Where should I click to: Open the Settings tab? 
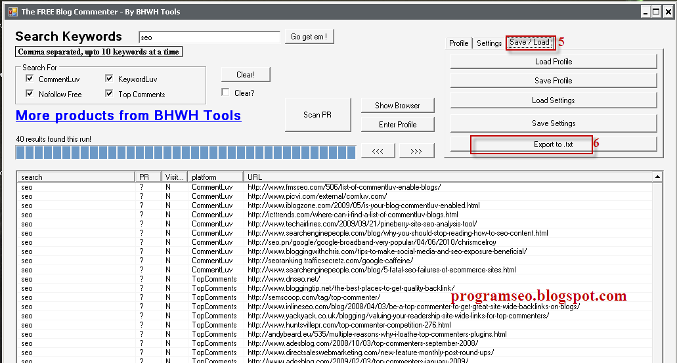coord(489,43)
